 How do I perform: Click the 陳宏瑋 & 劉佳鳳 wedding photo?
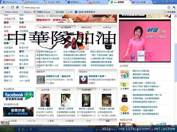(x=86, y=100)
